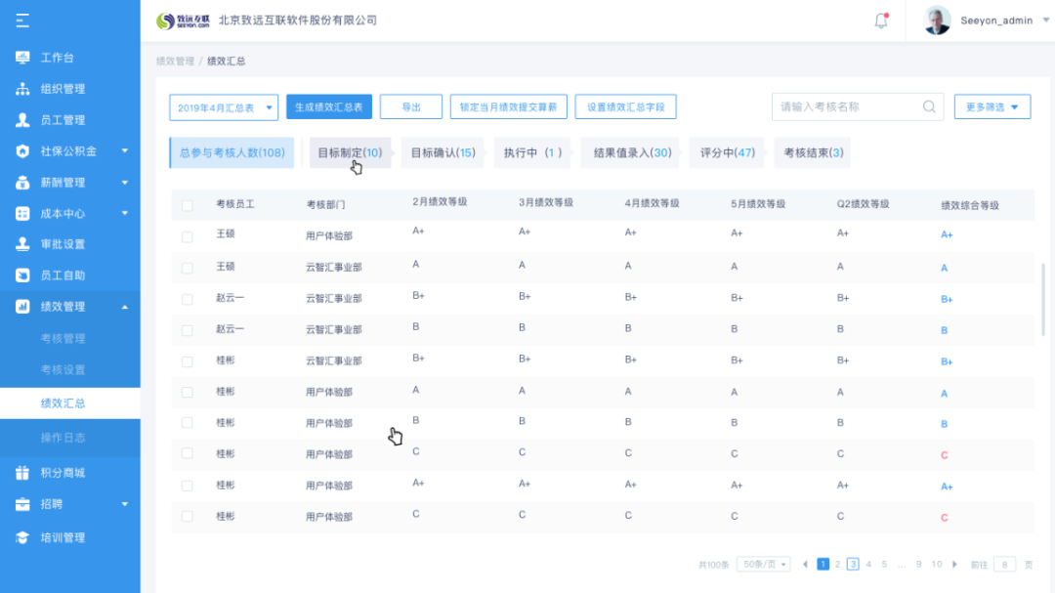
Task: Click the 成本中心 grid icon
Action: (x=22, y=213)
